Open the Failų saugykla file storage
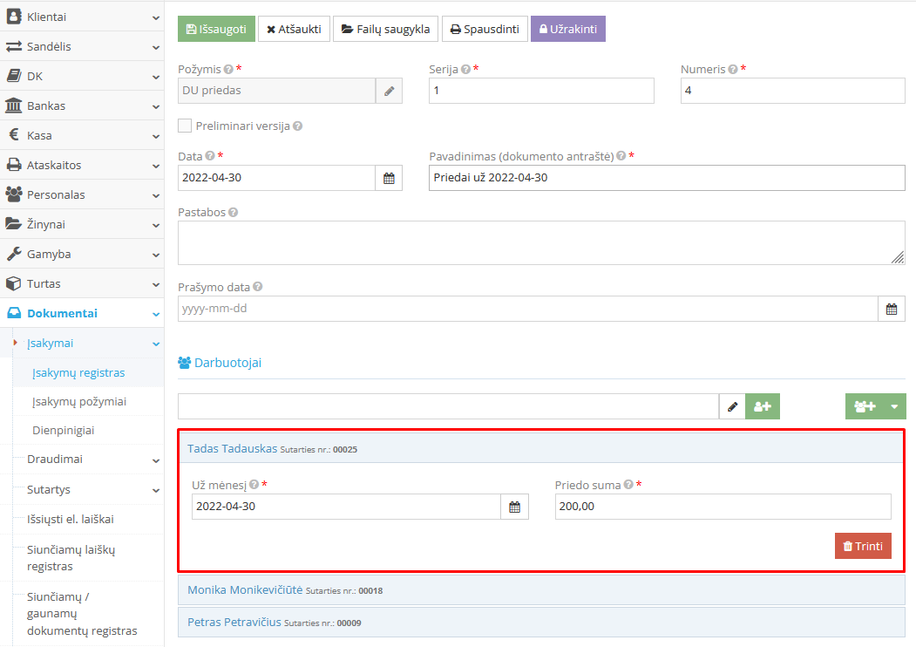916x647 pixels. click(385, 29)
